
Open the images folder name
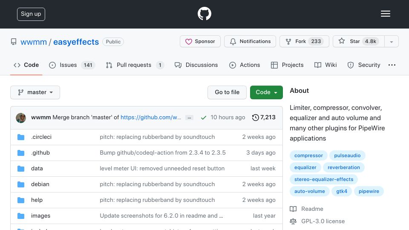41,216
